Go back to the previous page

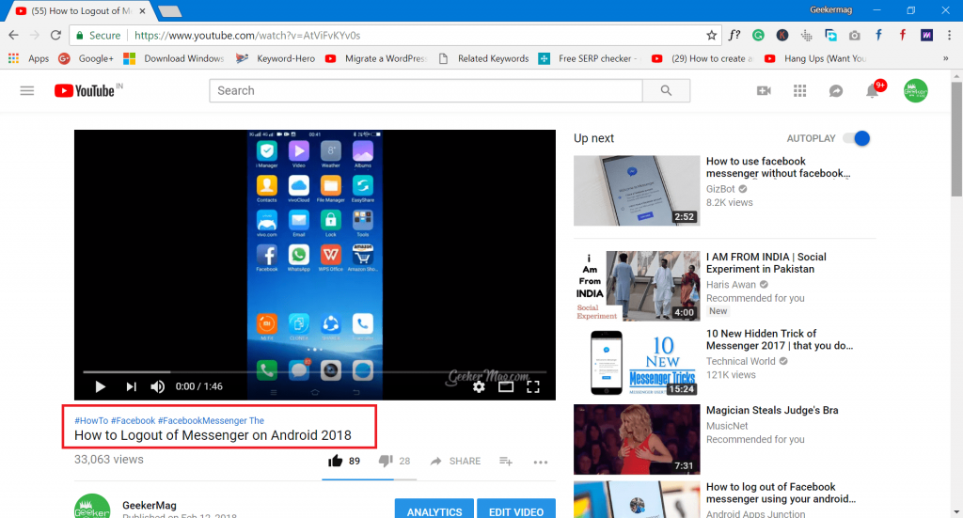click(x=14, y=36)
